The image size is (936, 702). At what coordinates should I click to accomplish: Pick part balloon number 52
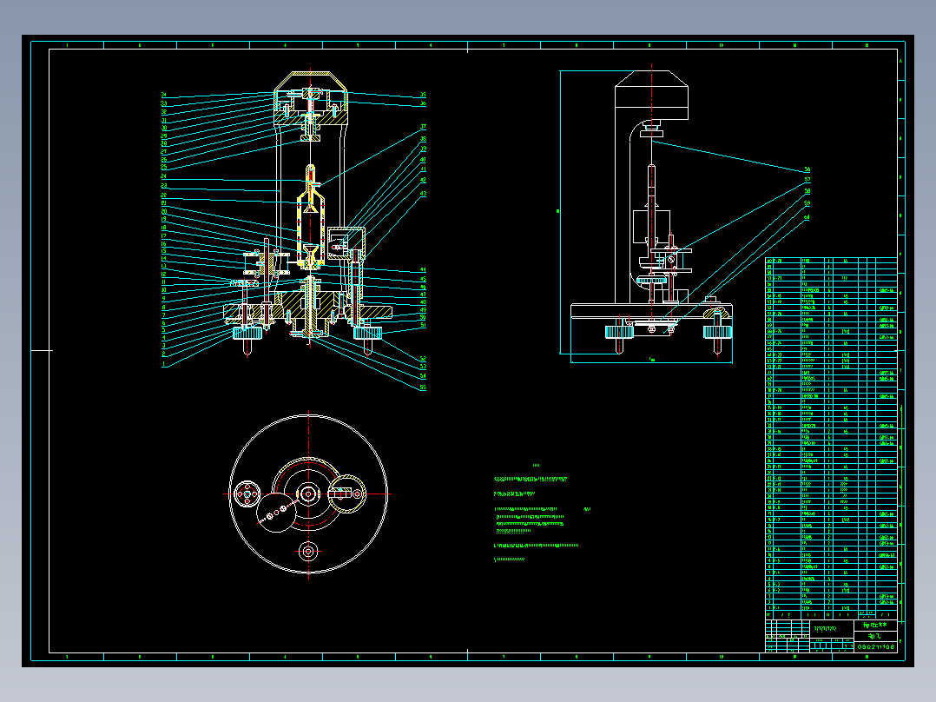point(423,359)
